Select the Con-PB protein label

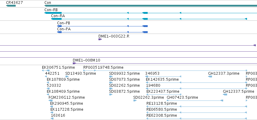64,23
